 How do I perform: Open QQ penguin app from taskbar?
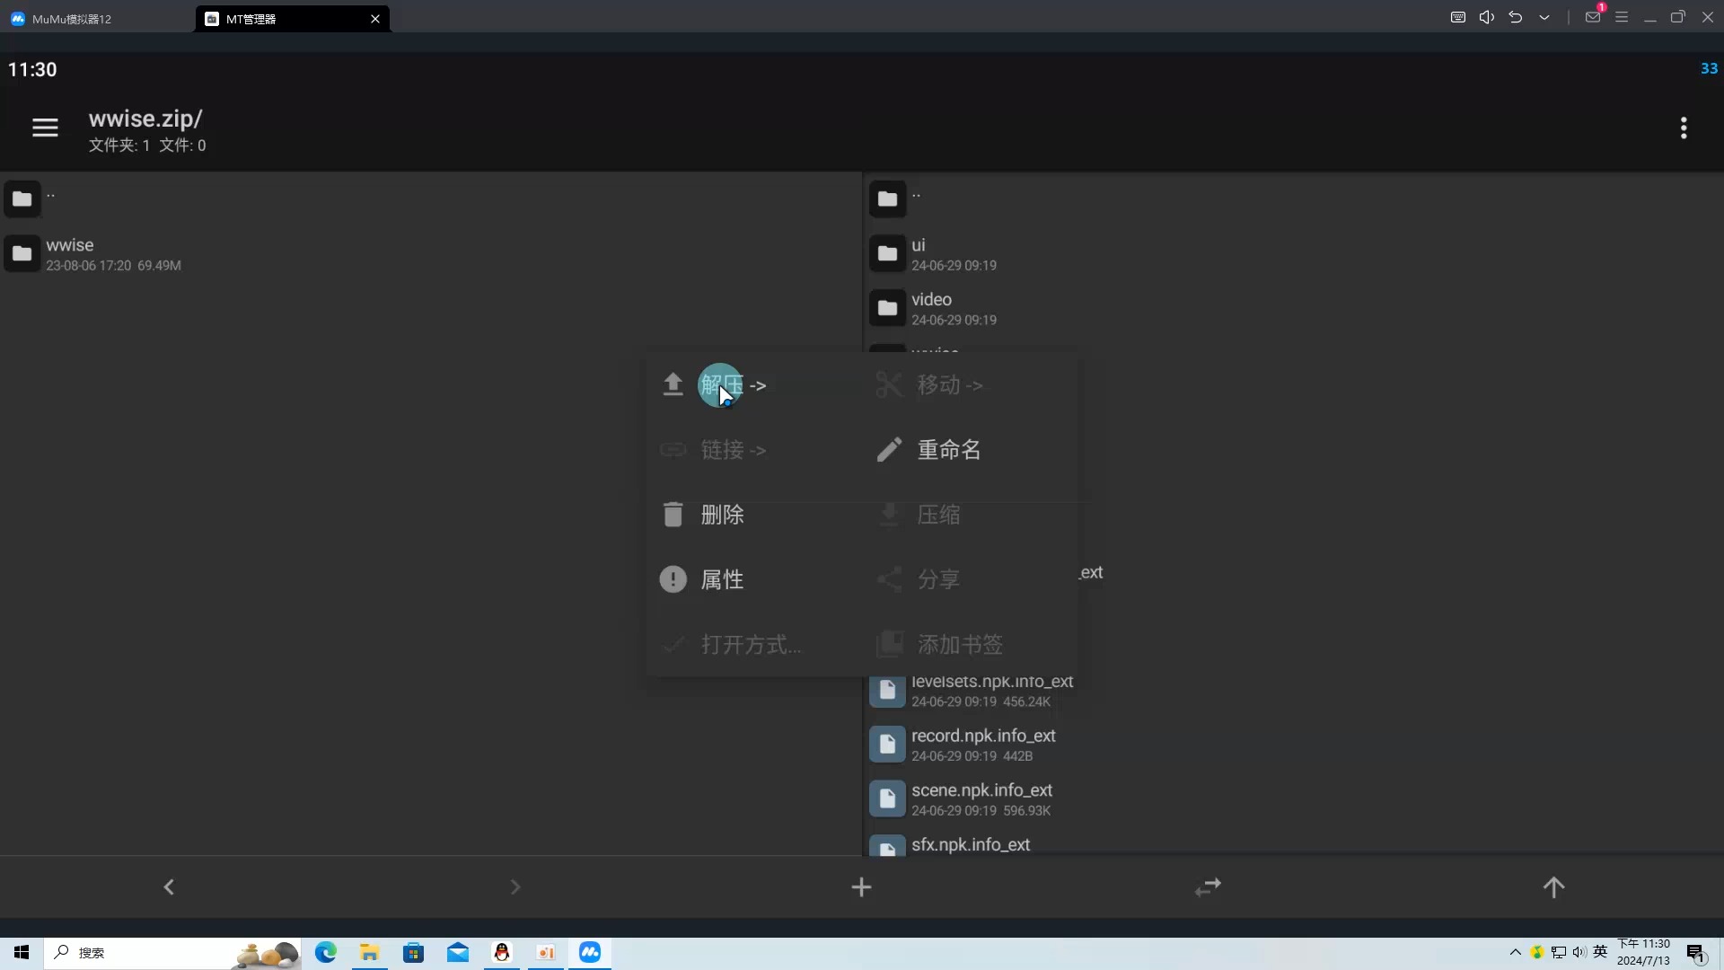pyautogui.click(x=502, y=952)
